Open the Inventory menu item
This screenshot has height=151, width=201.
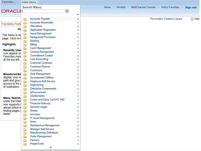point(35,115)
